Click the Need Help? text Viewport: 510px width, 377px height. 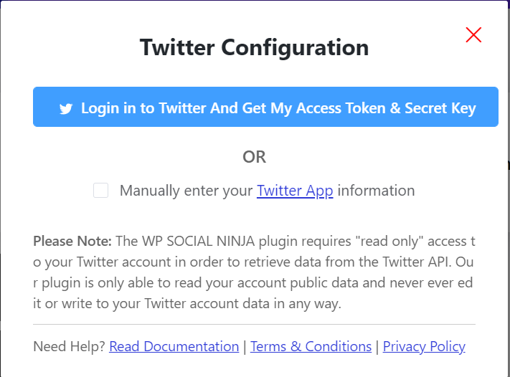(70, 347)
